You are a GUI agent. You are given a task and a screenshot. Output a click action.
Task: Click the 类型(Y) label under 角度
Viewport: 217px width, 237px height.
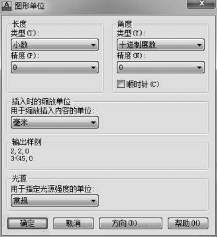[x=131, y=34]
